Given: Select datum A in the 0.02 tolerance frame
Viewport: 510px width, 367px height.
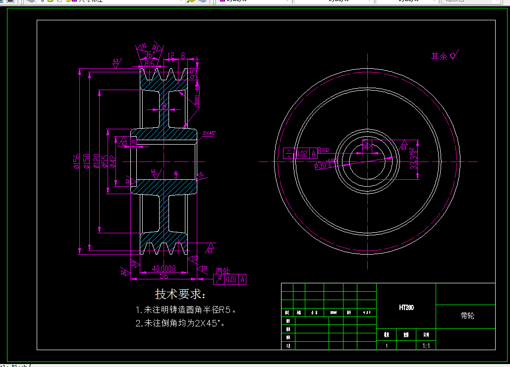Looking at the screenshot, I should point(314,154).
